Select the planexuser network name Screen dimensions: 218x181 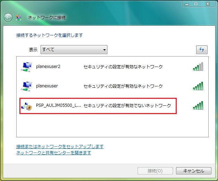point(47,86)
